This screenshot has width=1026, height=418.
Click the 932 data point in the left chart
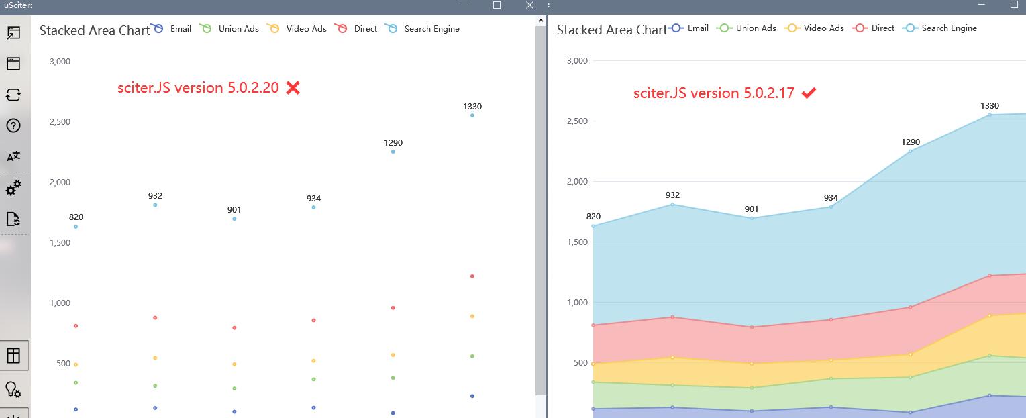pos(154,204)
